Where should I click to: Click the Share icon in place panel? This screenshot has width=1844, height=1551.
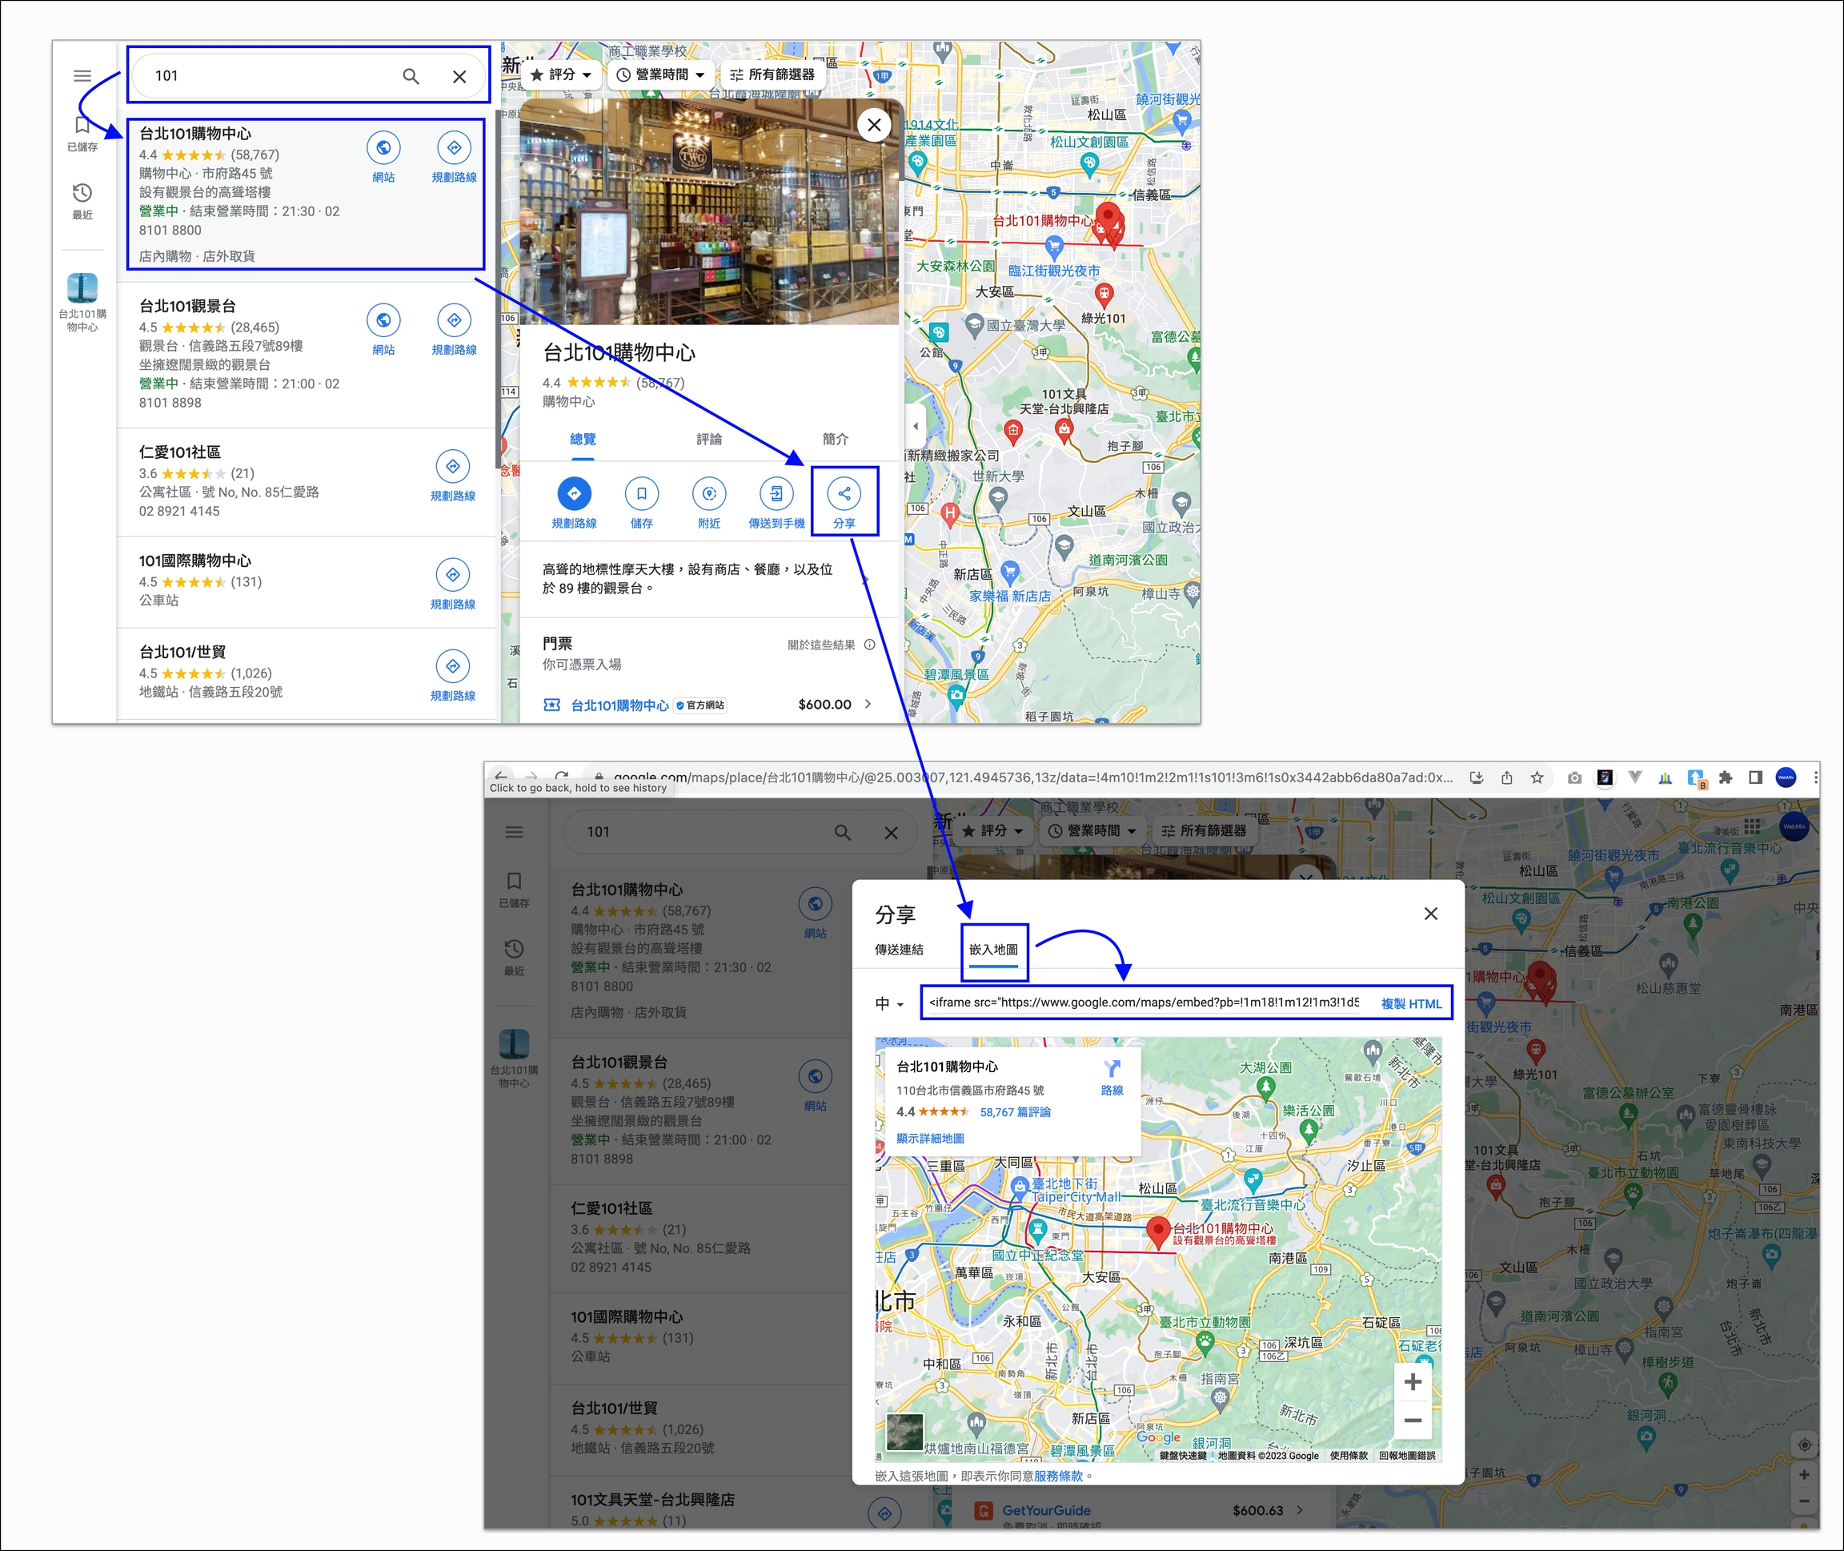click(844, 494)
